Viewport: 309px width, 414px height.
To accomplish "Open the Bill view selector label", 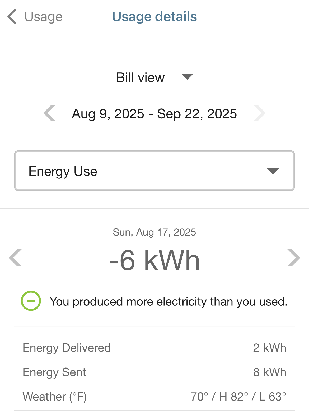I will (140, 78).
